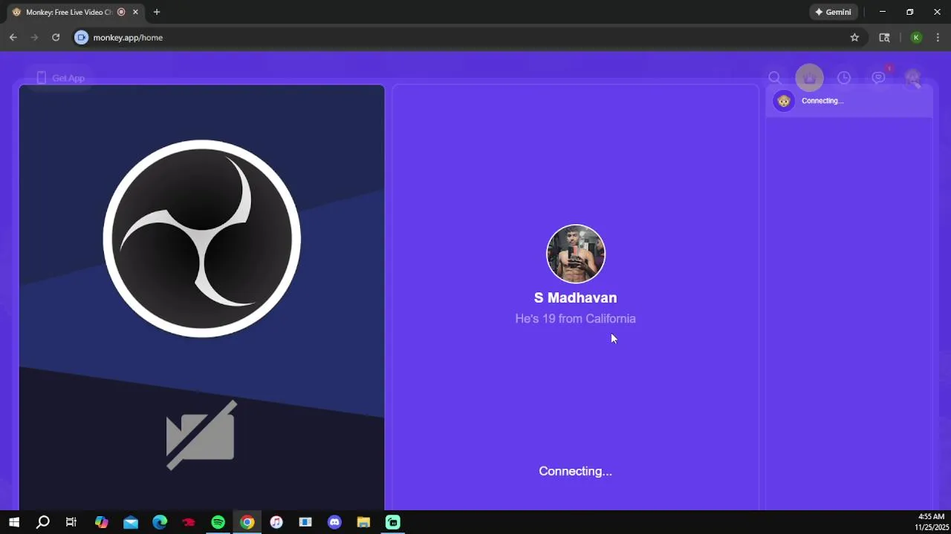The width and height of the screenshot is (951, 534).
Task: Click the Connecting... status under the profile
Action: (576, 471)
